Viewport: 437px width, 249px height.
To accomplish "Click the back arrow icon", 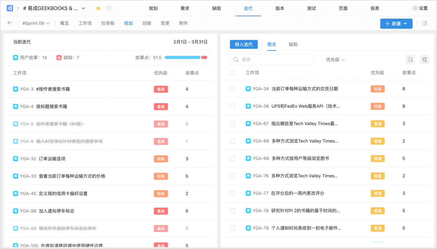I will pyautogui.click(x=10, y=23).
